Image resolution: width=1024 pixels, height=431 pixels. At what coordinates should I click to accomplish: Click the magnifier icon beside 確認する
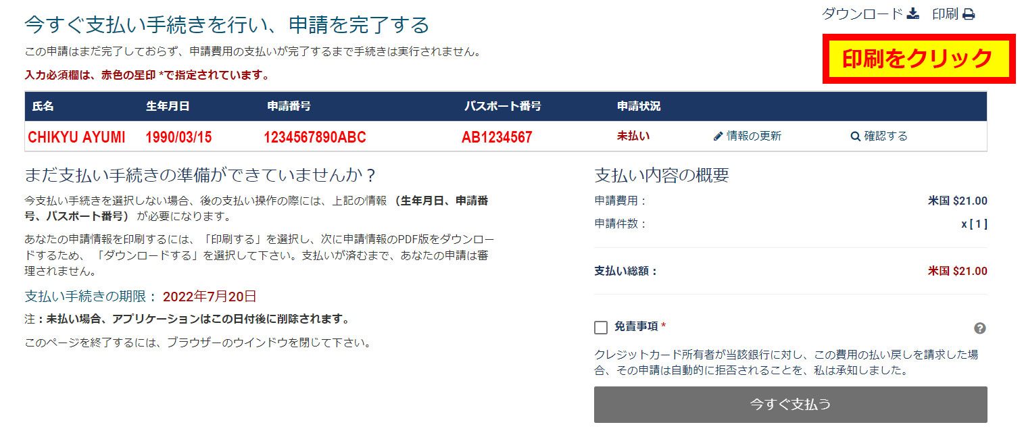coord(855,136)
